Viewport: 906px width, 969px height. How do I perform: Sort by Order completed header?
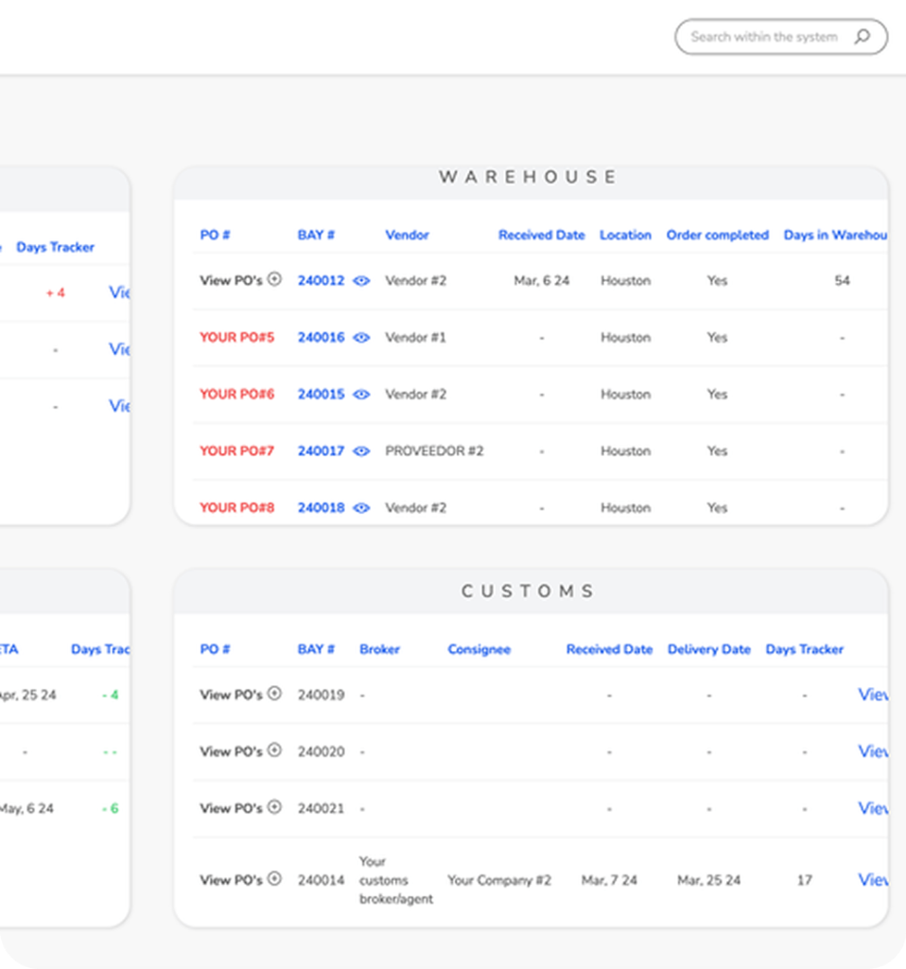718,235
